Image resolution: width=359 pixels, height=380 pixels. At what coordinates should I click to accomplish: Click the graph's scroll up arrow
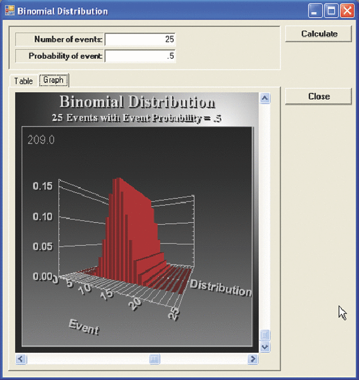tap(265, 98)
